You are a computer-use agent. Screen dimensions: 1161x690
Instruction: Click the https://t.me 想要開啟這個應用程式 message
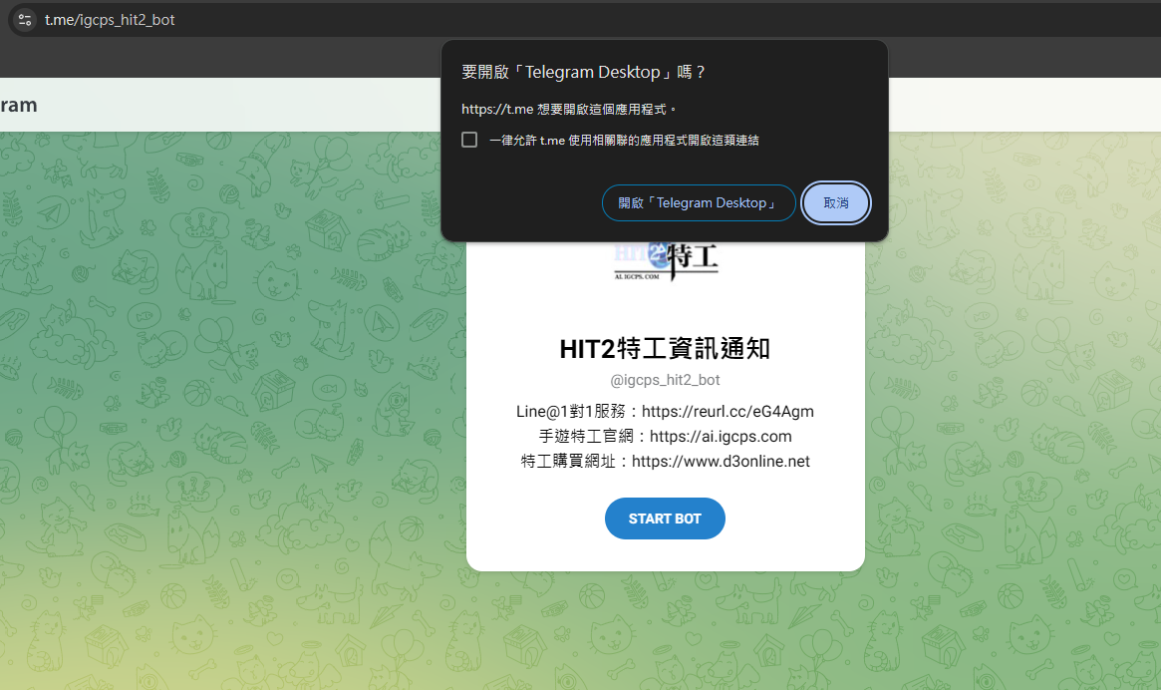(569, 109)
